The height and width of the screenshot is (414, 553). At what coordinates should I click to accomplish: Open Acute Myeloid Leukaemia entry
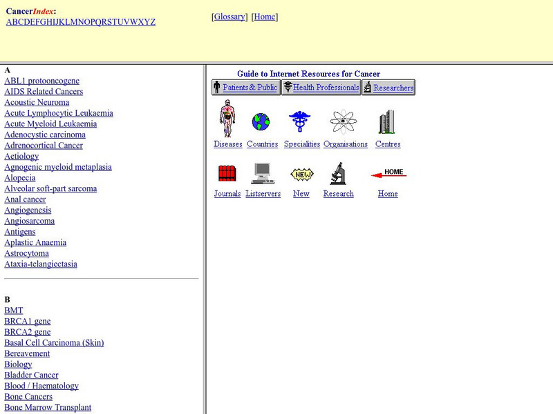coord(50,124)
